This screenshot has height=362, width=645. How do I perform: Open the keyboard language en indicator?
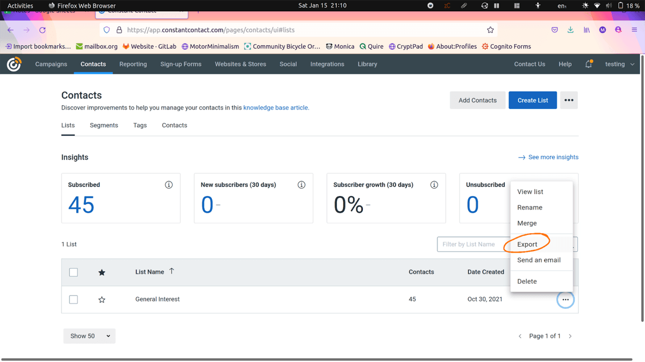[x=562, y=5]
